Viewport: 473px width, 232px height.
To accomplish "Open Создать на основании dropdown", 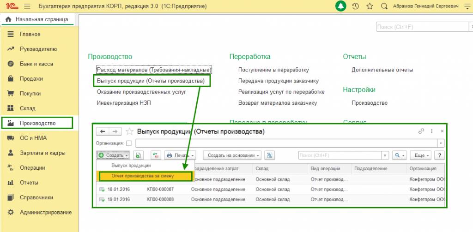I will (x=232, y=155).
